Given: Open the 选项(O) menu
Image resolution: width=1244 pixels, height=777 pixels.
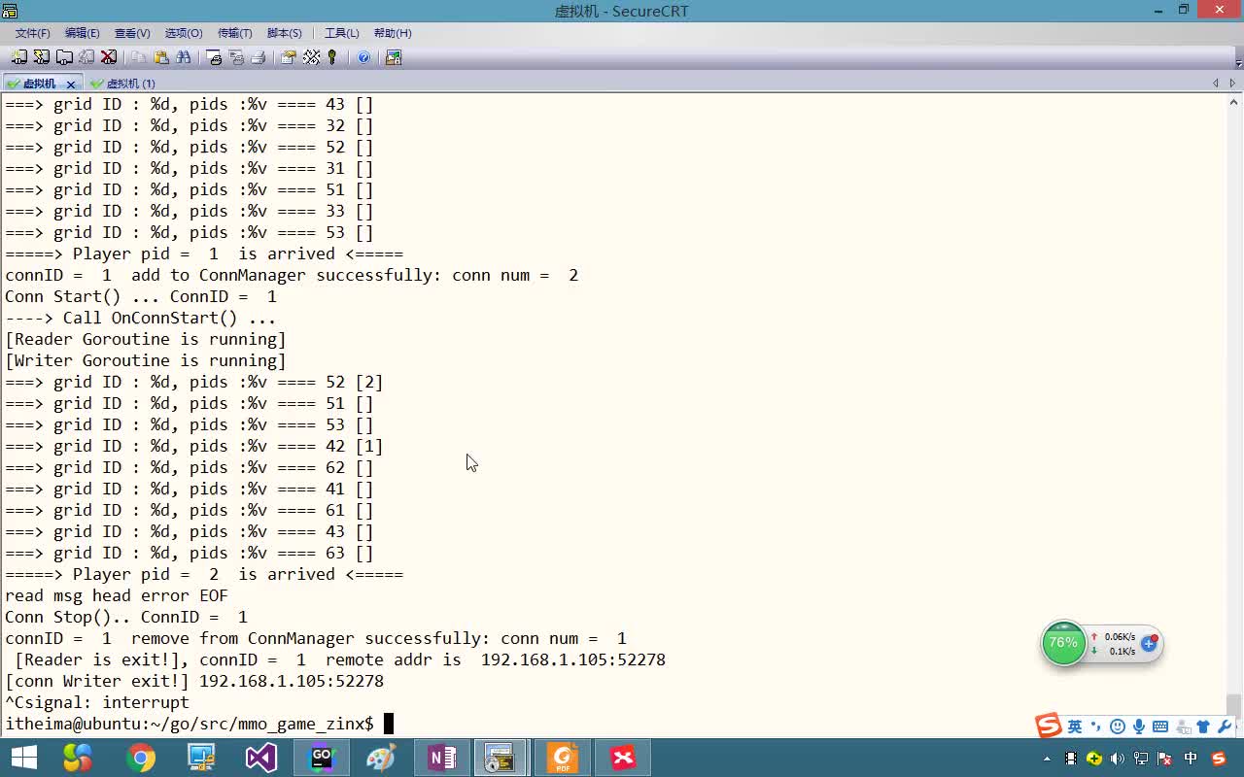Looking at the screenshot, I should coord(184,33).
